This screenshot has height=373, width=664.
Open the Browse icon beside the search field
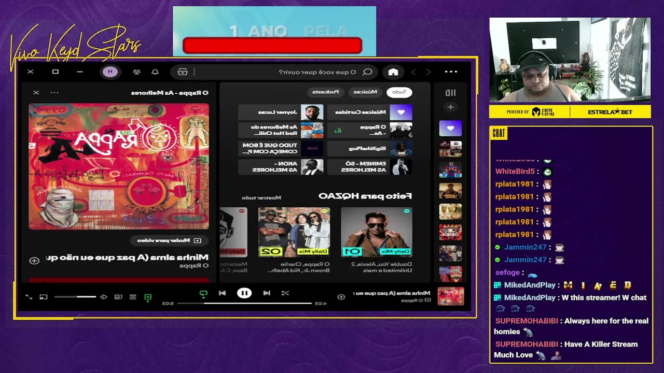[183, 72]
